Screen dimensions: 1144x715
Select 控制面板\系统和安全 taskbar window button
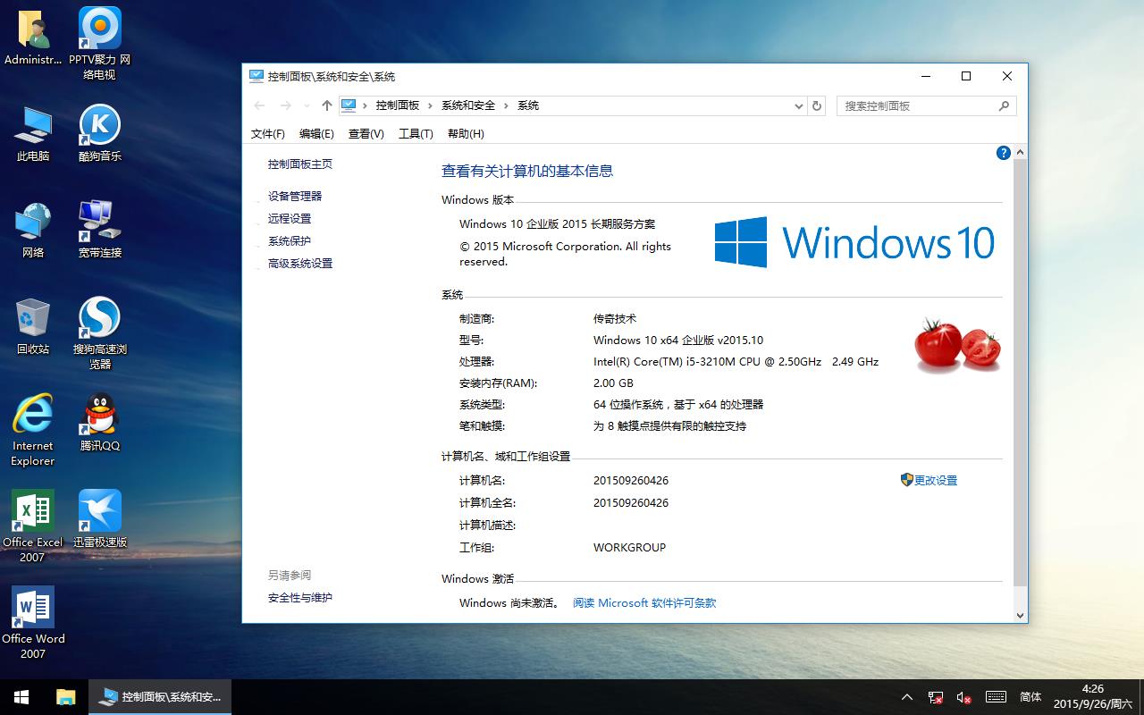pyautogui.click(x=160, y=697)
